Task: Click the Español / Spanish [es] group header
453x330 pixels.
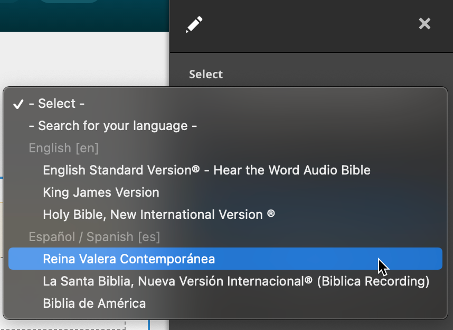Action: (x=94, y=237)
